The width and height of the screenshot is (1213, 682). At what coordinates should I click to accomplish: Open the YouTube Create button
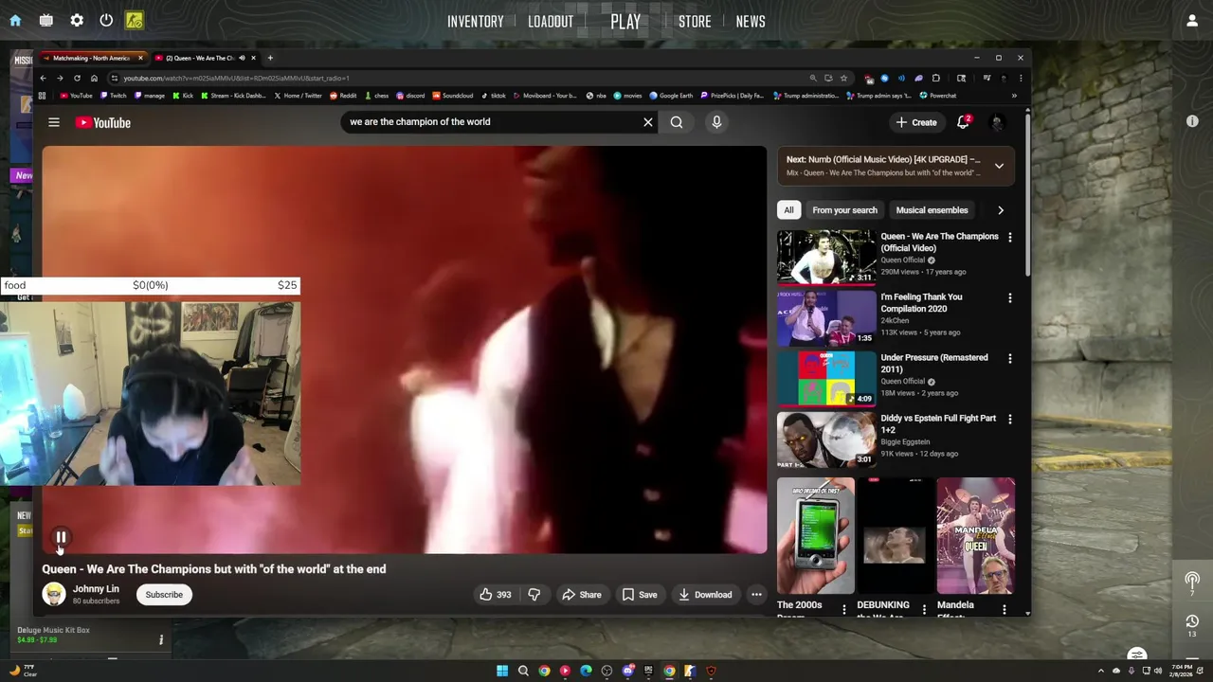coord(916,122)
